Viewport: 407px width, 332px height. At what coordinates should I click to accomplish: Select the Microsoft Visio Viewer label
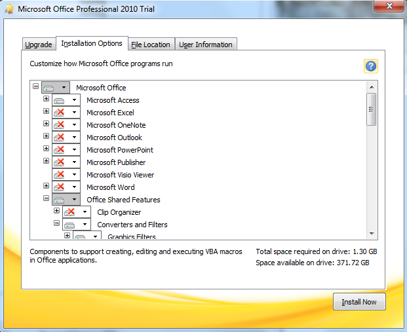point(120,175)
